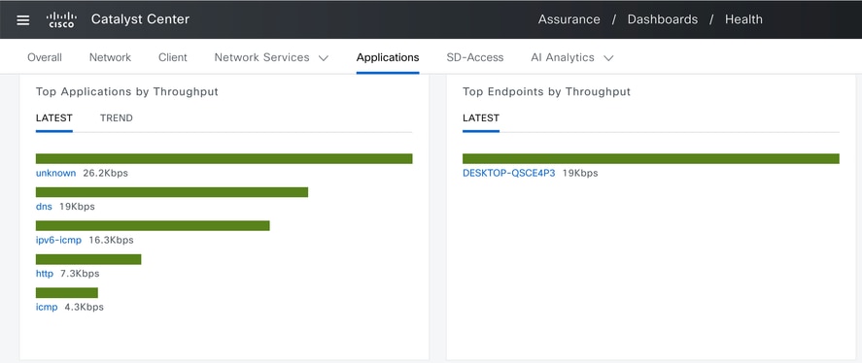The width and height of the screenshot is (862, 363).
Task: Show TREND view for Top Applications
Action: [117, 118]
